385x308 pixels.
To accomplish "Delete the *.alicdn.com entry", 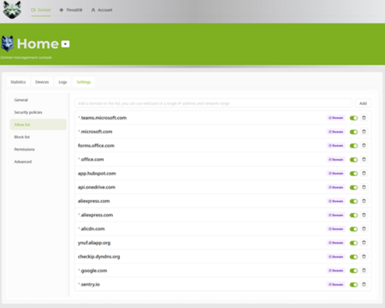I will coord(364,228).
